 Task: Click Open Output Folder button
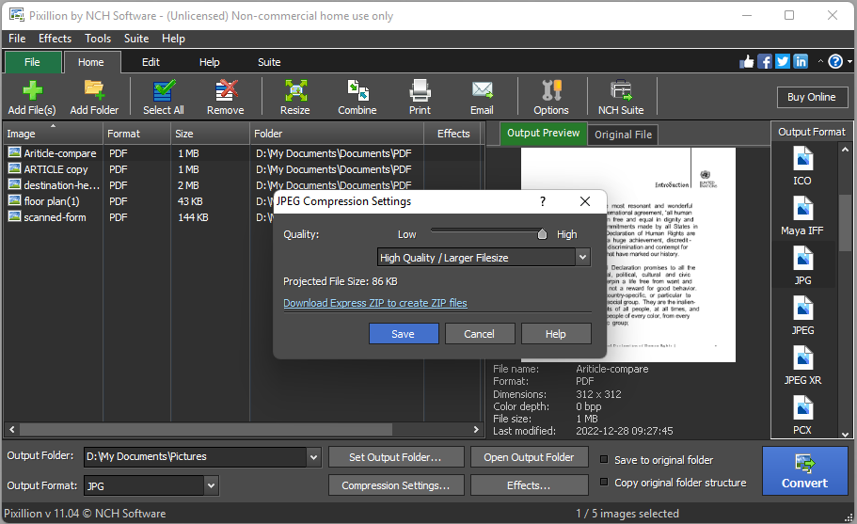click(529, 457)
